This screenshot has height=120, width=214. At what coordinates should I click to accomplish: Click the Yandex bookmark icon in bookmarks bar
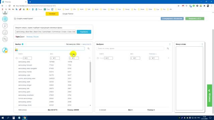point(2,9)
